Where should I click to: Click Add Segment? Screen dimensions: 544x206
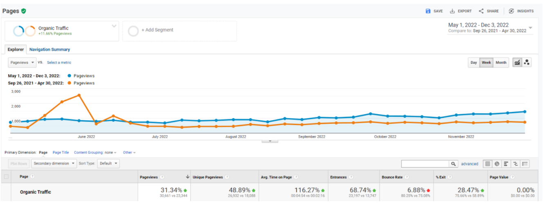[157, 30]
